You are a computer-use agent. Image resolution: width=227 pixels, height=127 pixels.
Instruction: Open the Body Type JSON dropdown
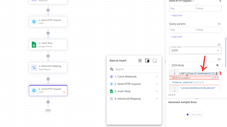coord(195,50)
